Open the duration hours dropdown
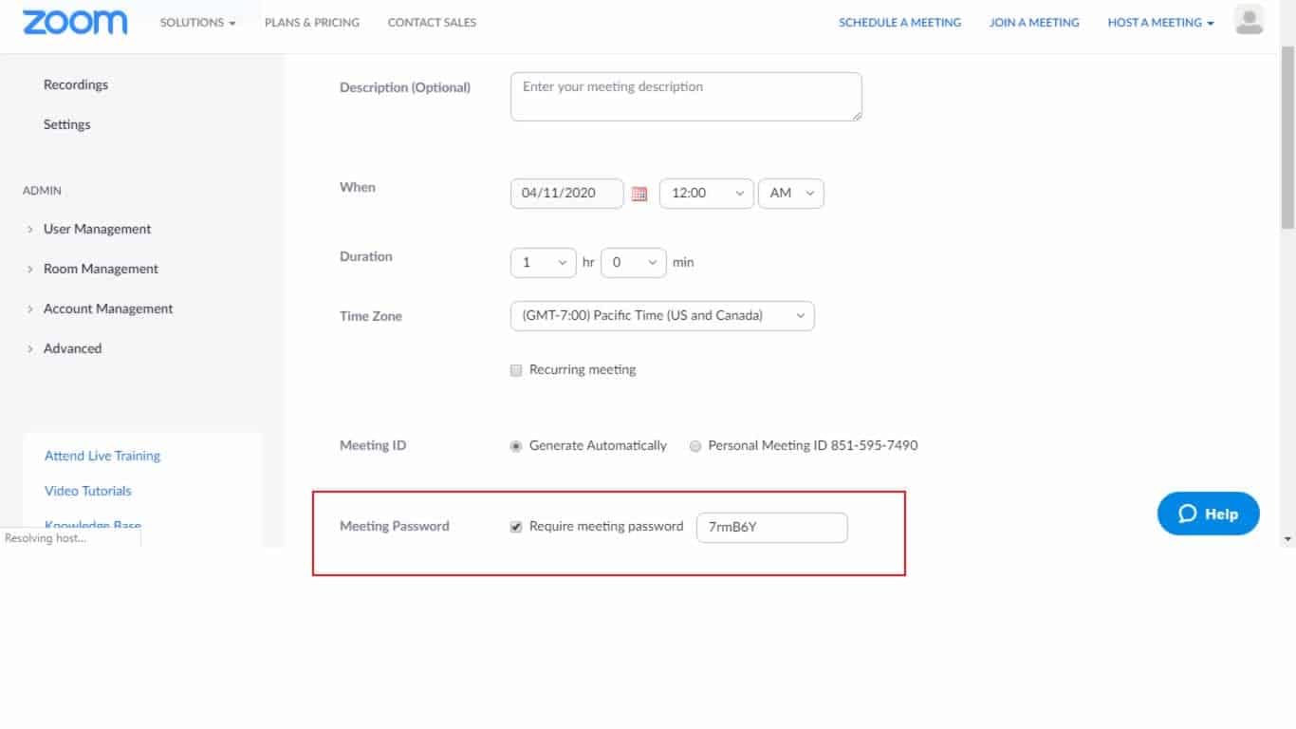 (x=542, y=262)
